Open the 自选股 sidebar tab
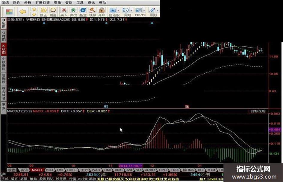 pyautogui.click(x=4, y=78)
